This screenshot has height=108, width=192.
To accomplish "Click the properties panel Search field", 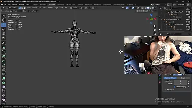I will coord(174,34).
